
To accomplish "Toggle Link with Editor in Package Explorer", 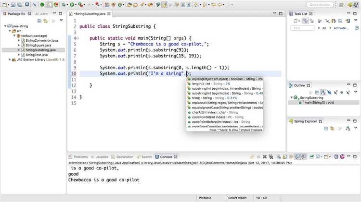I will pyautogui.click(x=46, y=21).
